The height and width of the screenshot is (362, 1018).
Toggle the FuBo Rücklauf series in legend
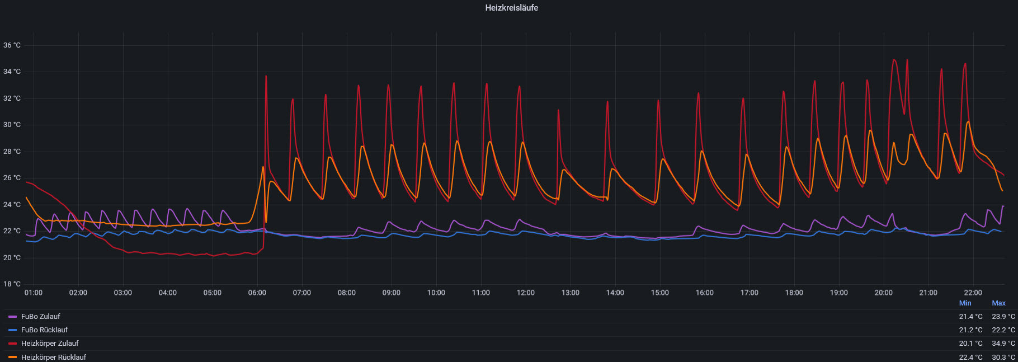(x=44, y=330)
